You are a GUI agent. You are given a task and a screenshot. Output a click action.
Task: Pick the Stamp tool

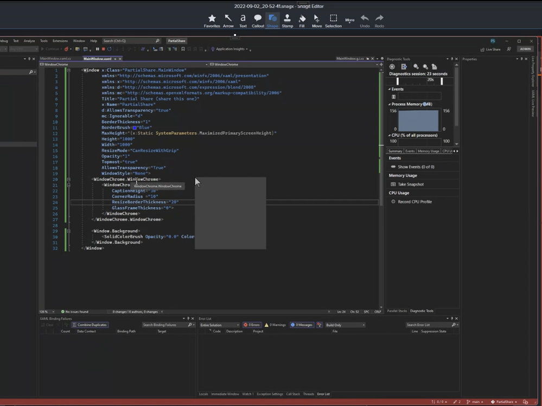(287, 20)
